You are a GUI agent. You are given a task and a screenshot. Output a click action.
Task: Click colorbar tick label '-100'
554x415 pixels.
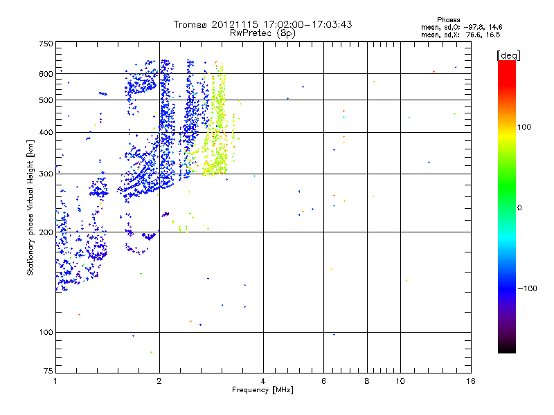pos(527,288)
